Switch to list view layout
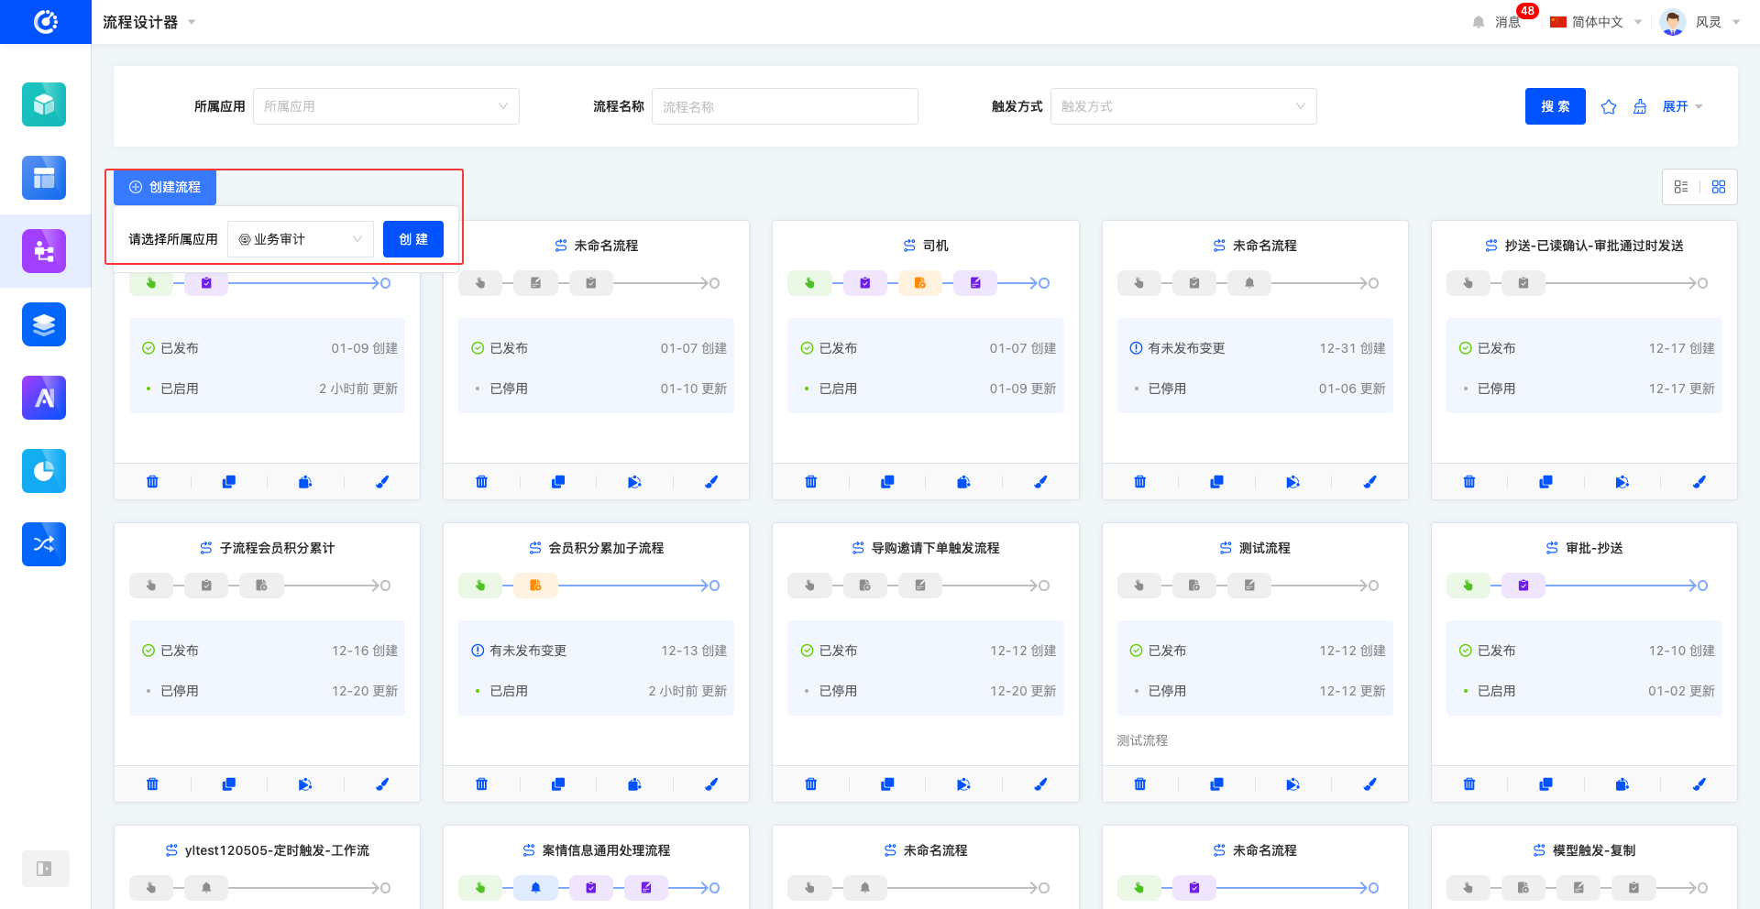The width and height of the screenshot is (1760, 909). (1681, 187)
